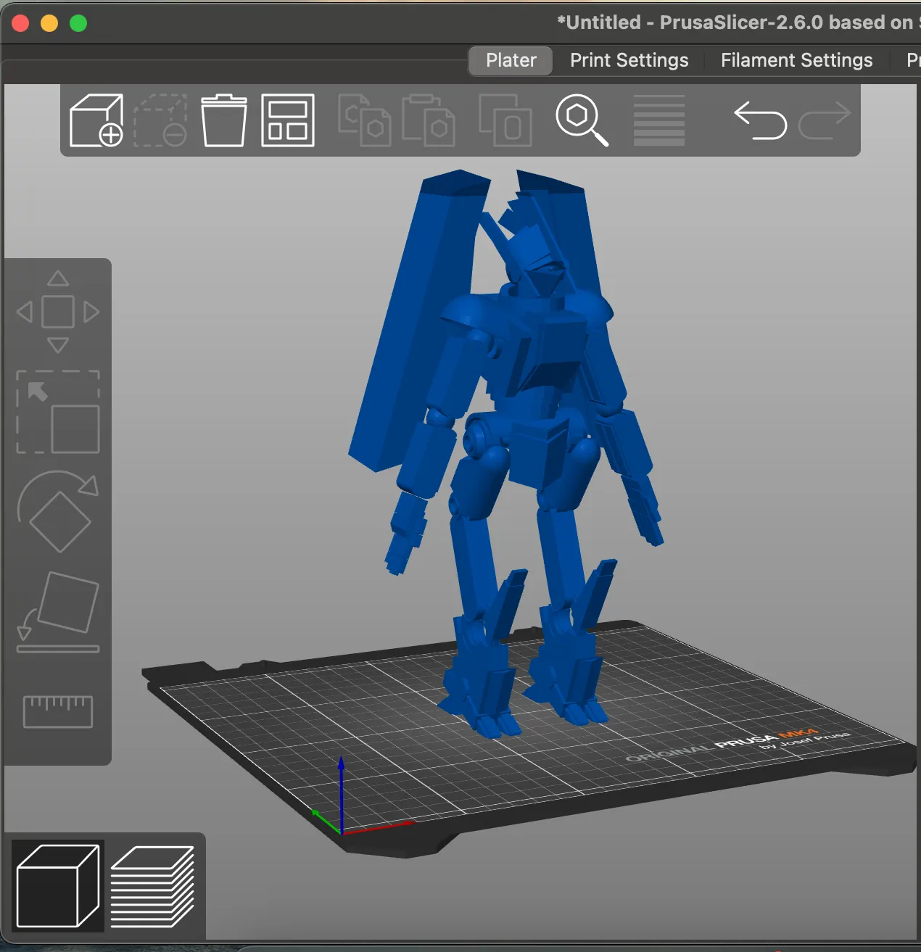The image size is (921, 952).
Task: Select the Move gizmo tool
Action: point(58,312)
